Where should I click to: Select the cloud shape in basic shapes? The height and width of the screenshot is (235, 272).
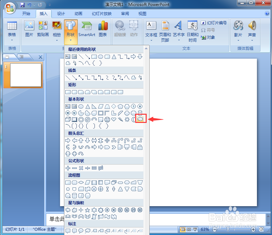click(x=140, y=119)
